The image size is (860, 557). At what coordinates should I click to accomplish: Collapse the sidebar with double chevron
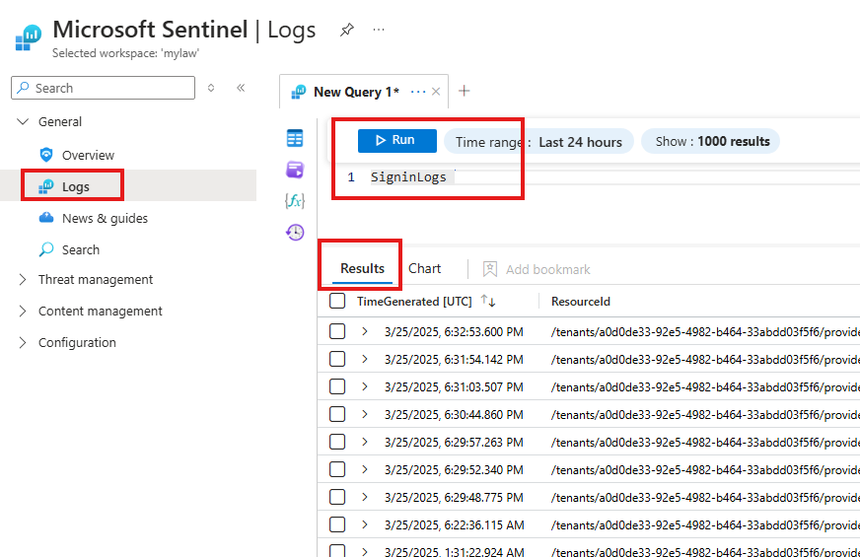point(241,88)
